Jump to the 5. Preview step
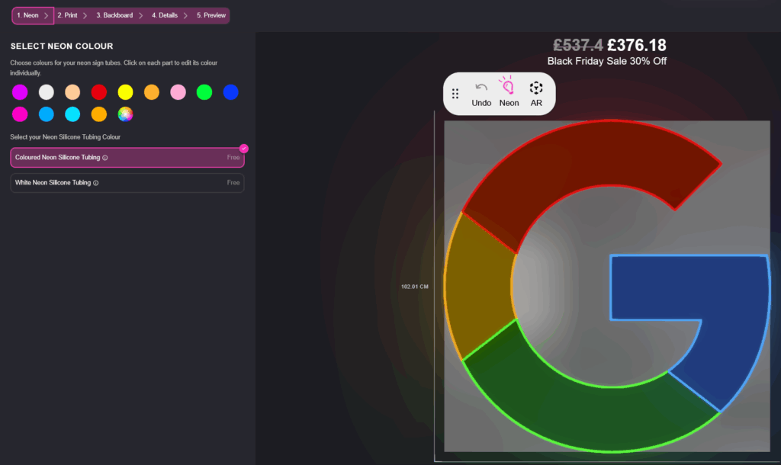This screenshot has width=781, height=465. [211, 15]
